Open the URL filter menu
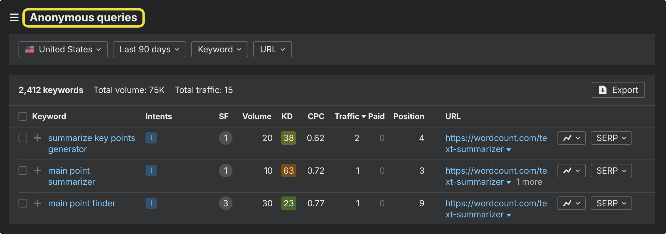This screenshot has width=666, height=234. pos(272,49)
